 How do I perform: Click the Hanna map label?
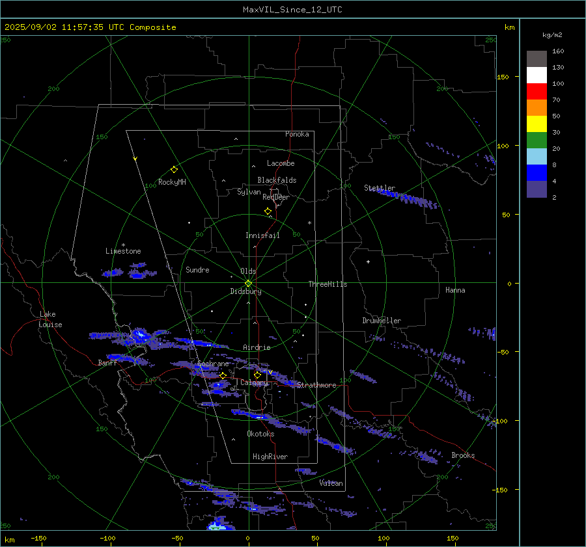pyautogui.click(x=455, y=290)
